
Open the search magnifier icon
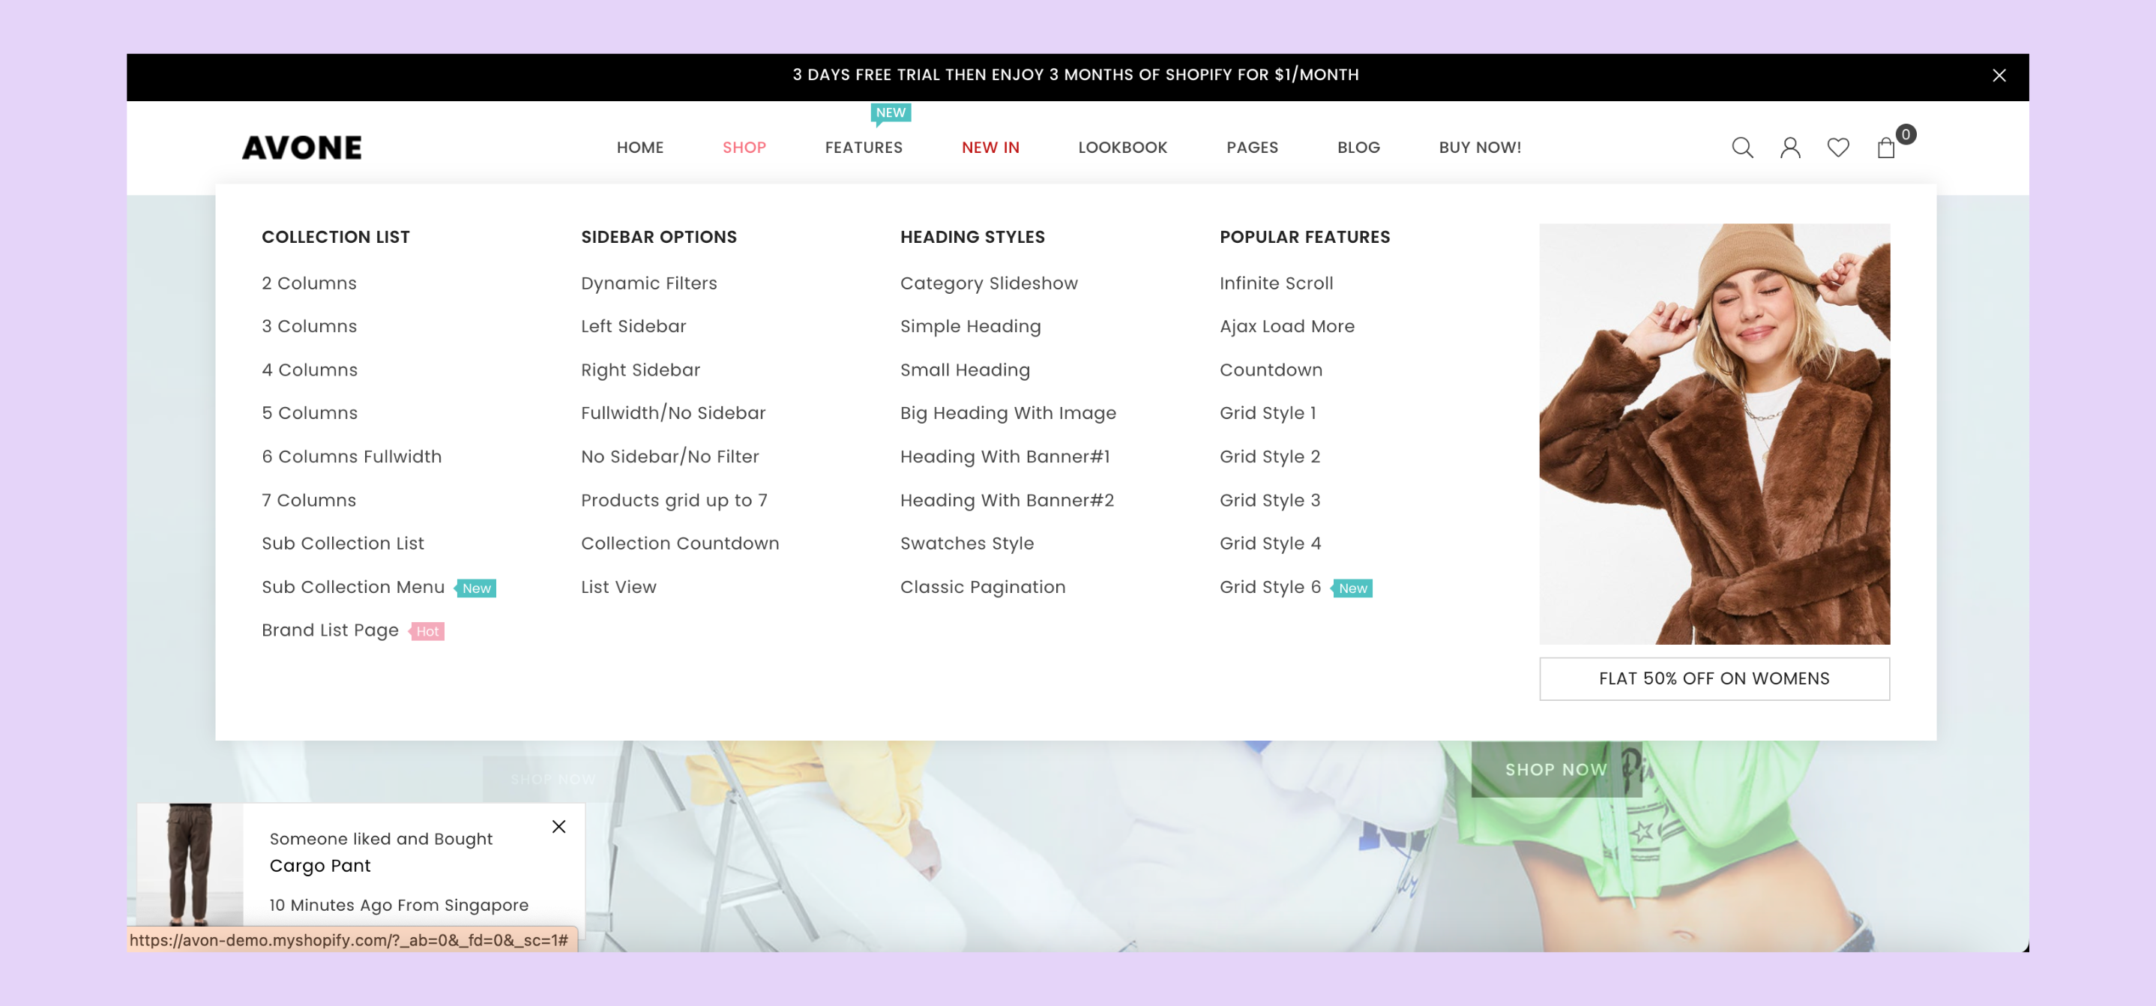point(1741,148)
